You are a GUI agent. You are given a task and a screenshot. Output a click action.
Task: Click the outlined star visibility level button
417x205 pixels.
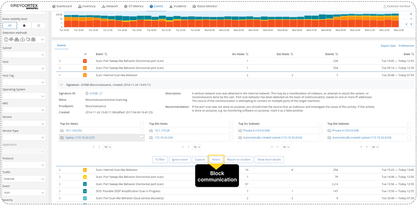tap(39, 25)
